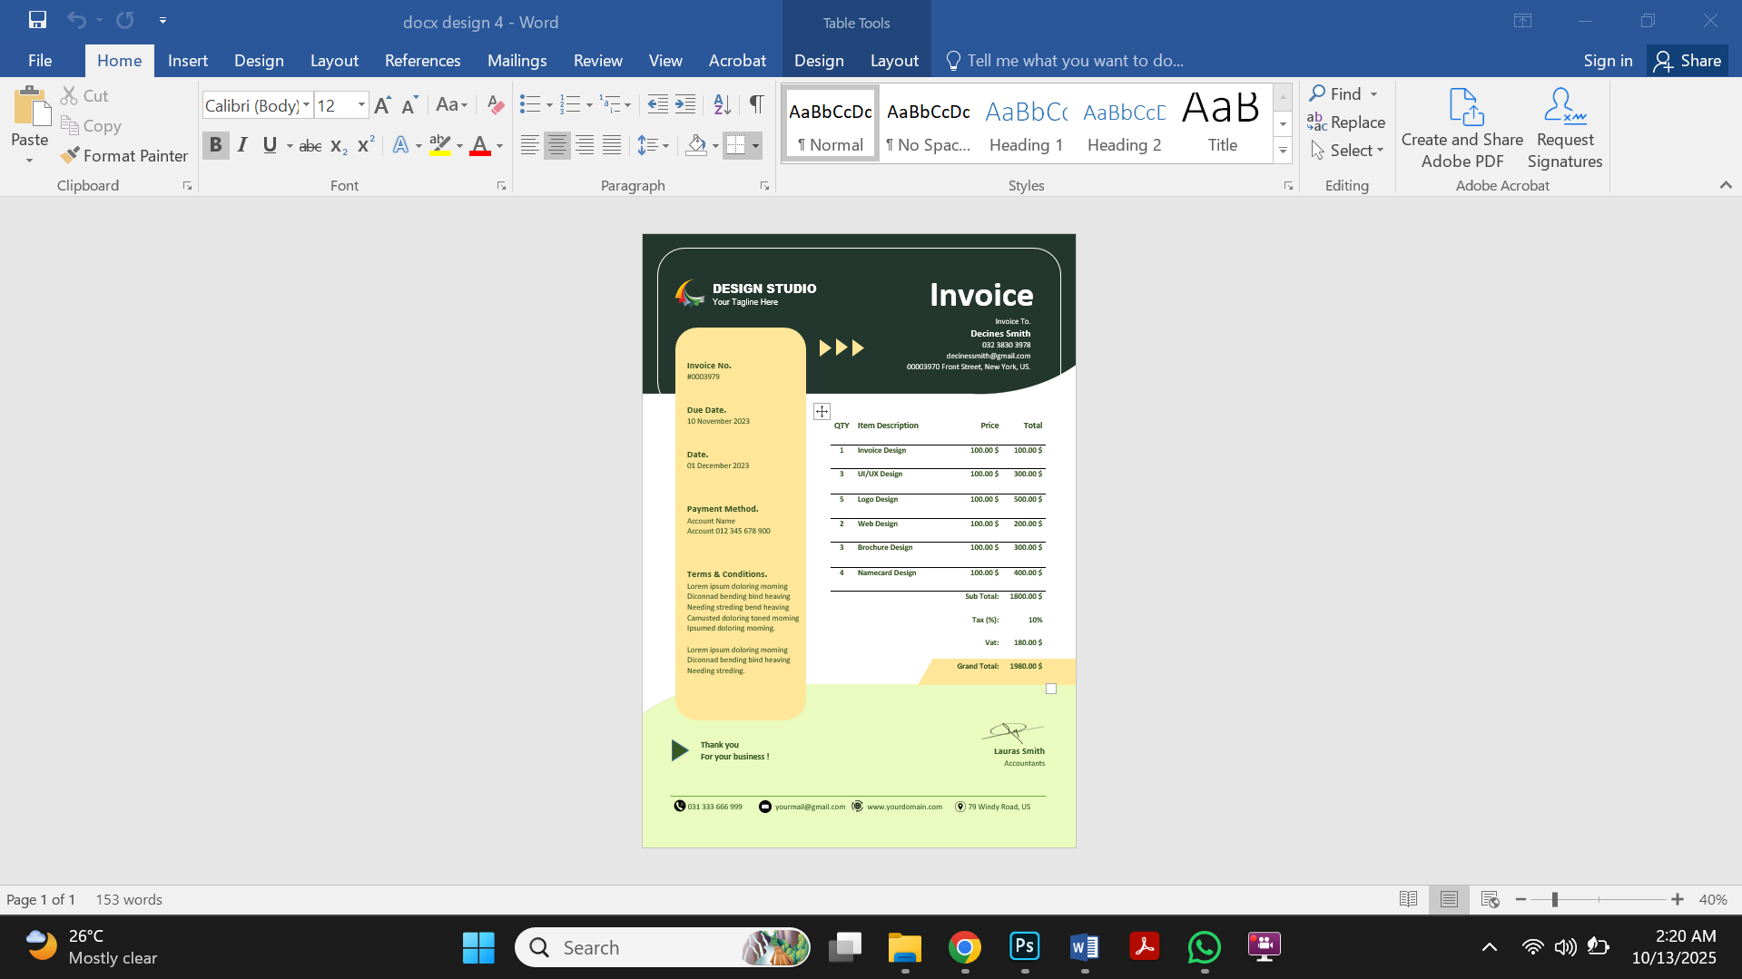
Task: Click the Save icon in title bar
Action: tap(37, 20)
